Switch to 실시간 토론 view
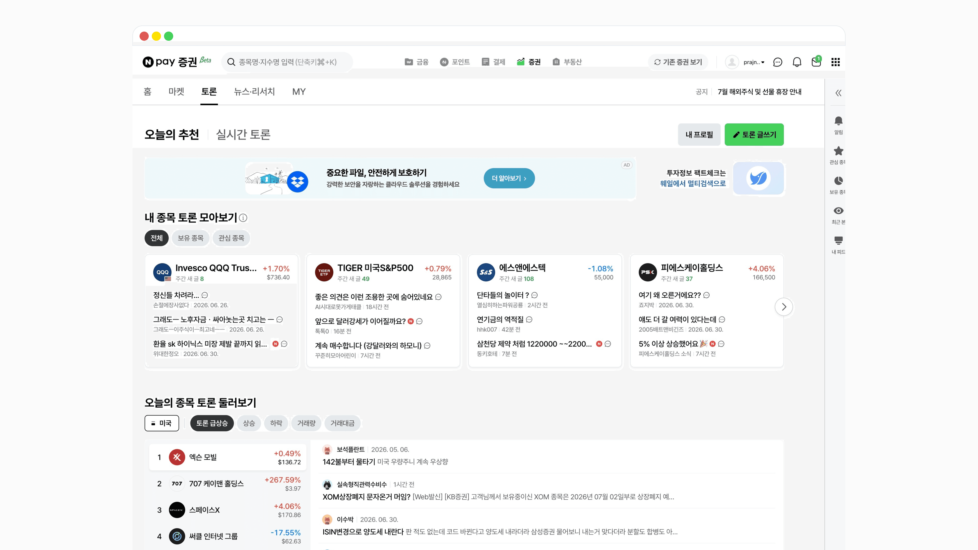 [x=243, y=134]
